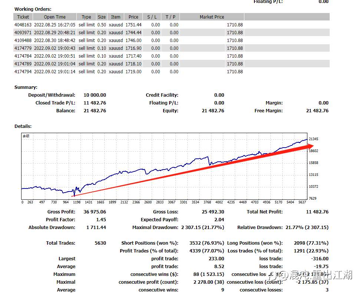
Task: Click the Credit Facility label
Action: [162, 95]
